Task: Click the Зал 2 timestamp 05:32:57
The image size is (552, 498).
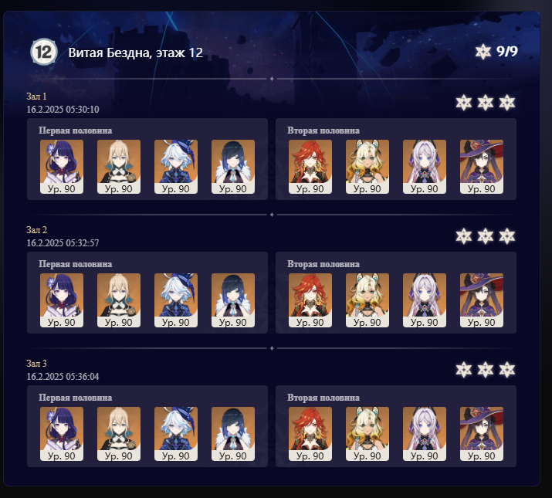Action: [63, 243]
